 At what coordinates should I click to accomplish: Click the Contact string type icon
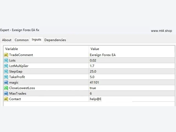6,99
